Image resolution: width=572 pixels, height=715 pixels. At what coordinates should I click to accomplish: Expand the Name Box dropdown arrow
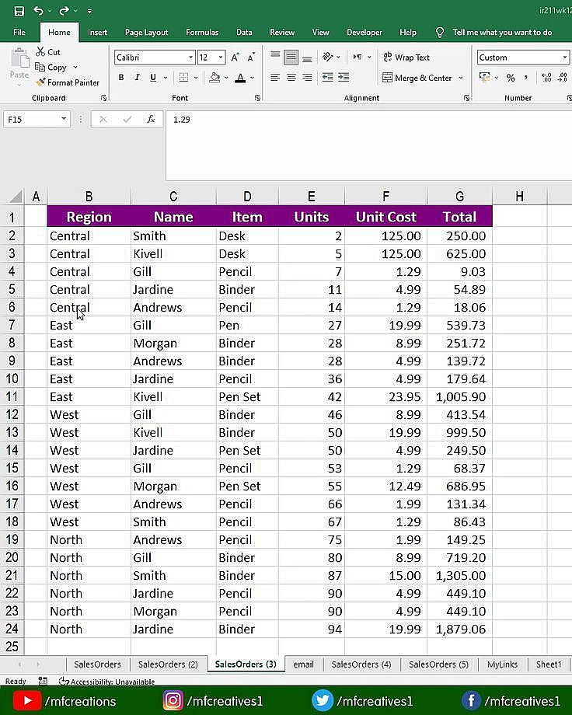point(64,120)
